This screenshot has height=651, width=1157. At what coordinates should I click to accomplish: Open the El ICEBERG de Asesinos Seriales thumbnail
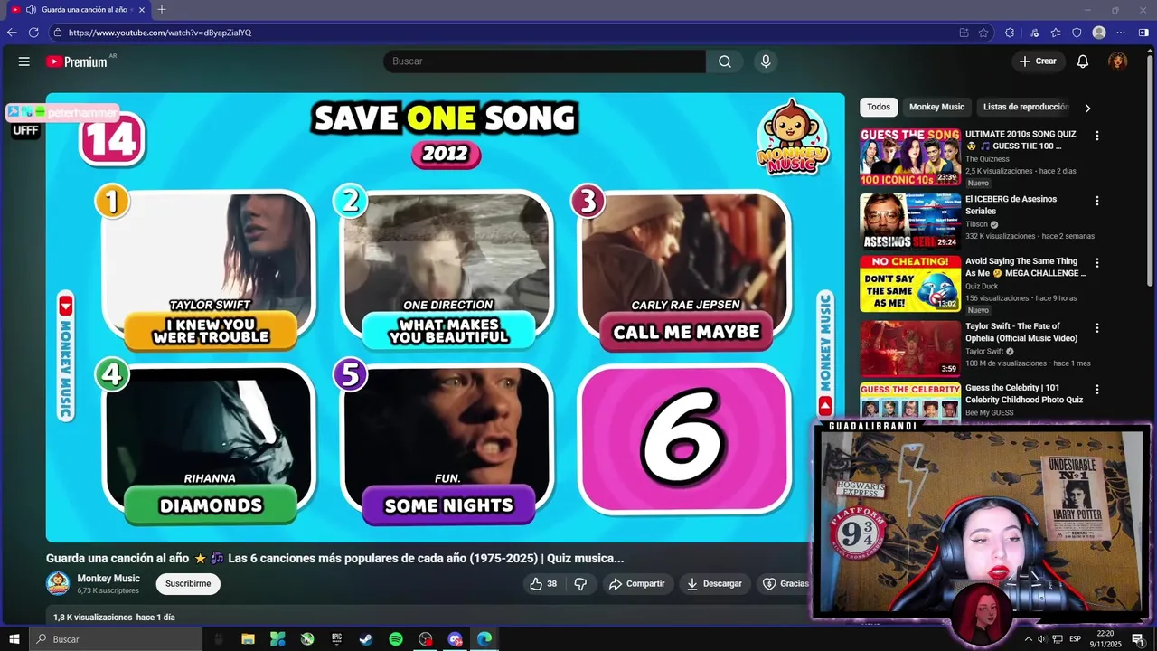pos(910,221)
